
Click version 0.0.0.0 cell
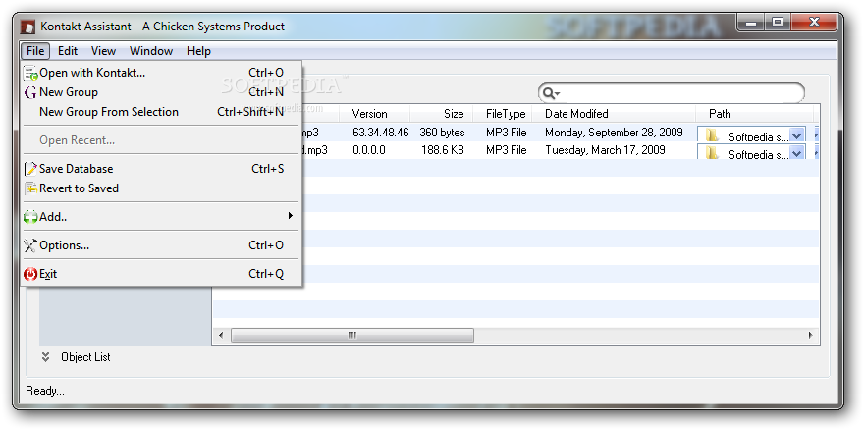369,150
